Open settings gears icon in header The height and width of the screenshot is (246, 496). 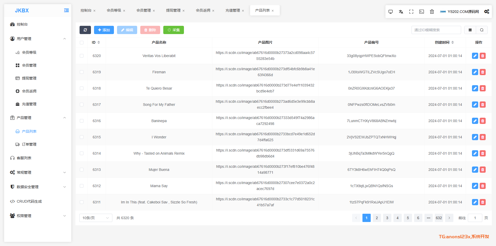(486, 12)
